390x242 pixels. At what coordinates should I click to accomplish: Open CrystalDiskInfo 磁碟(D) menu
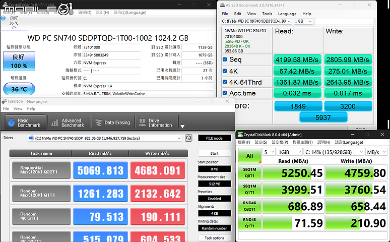85,13
